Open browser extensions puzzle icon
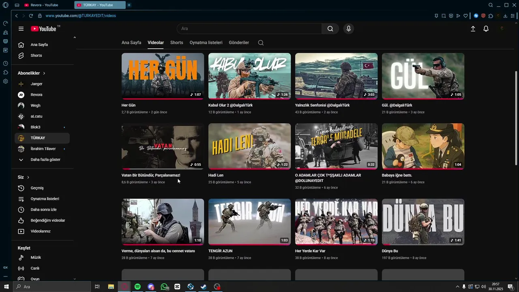This screenshot has height=292, width=519. [491, 16]
